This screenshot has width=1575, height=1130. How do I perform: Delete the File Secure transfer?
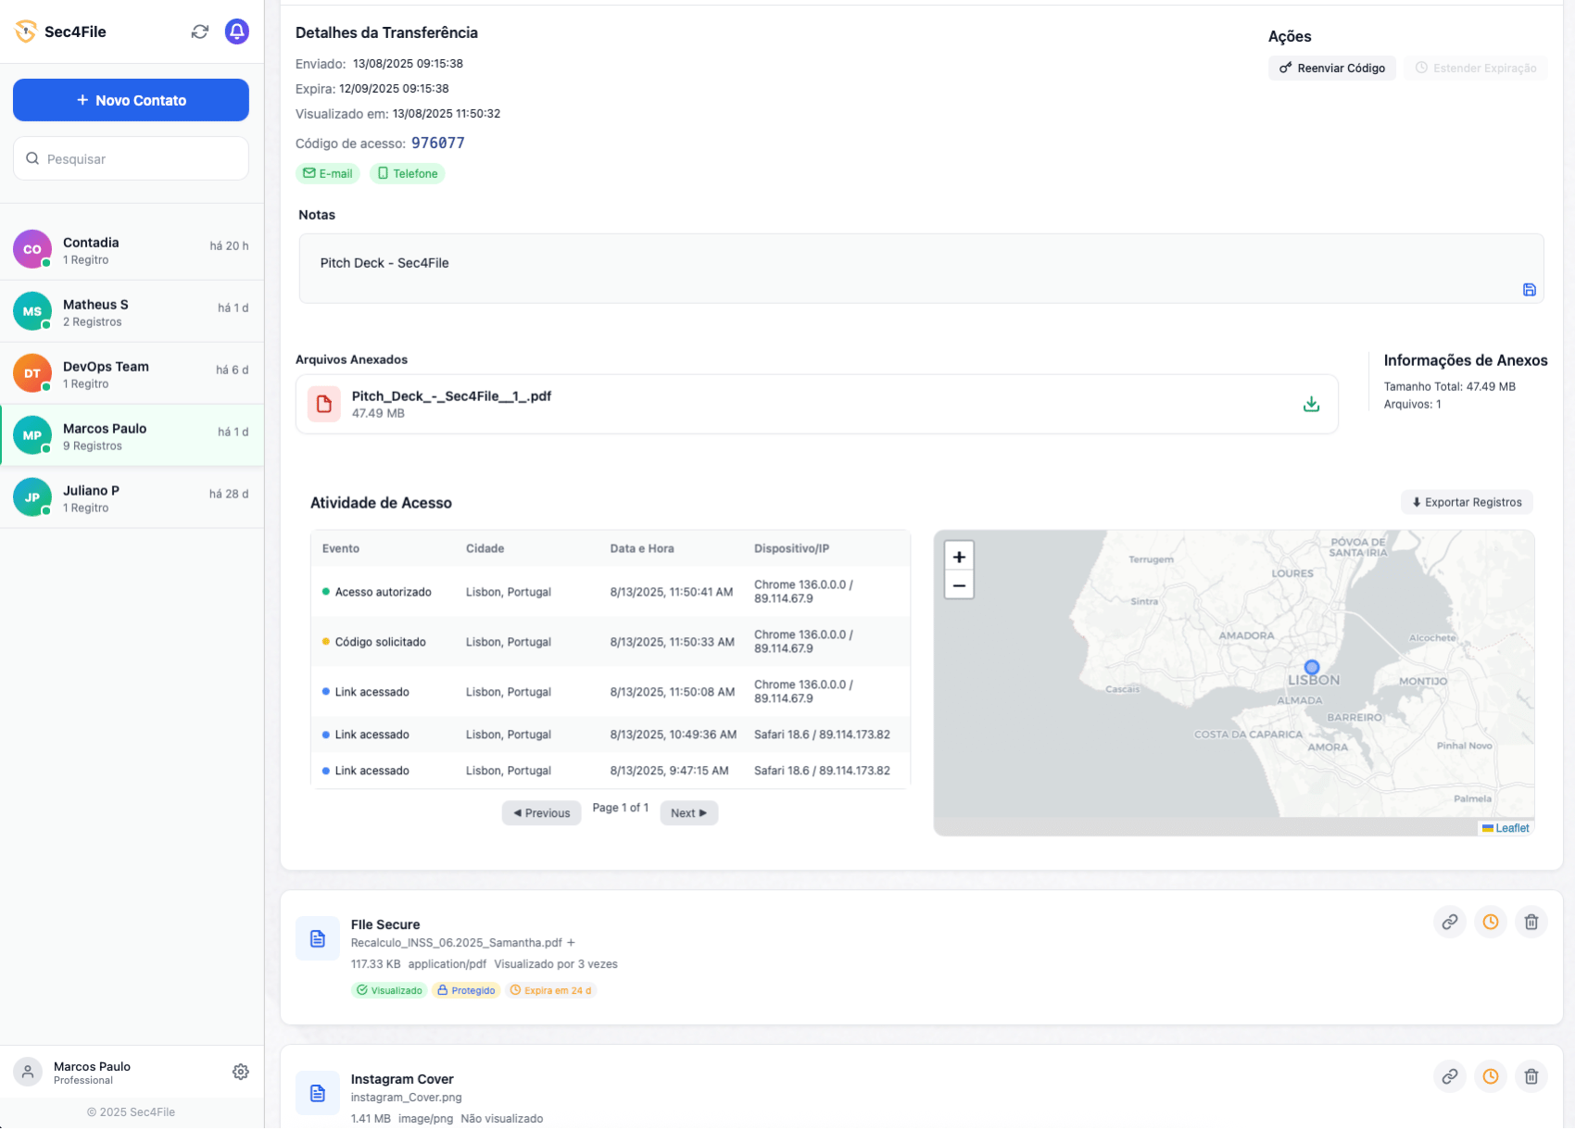pos(1531,922)
